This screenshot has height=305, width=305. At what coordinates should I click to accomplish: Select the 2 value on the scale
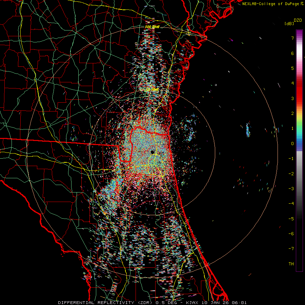(x=292, y=114)
